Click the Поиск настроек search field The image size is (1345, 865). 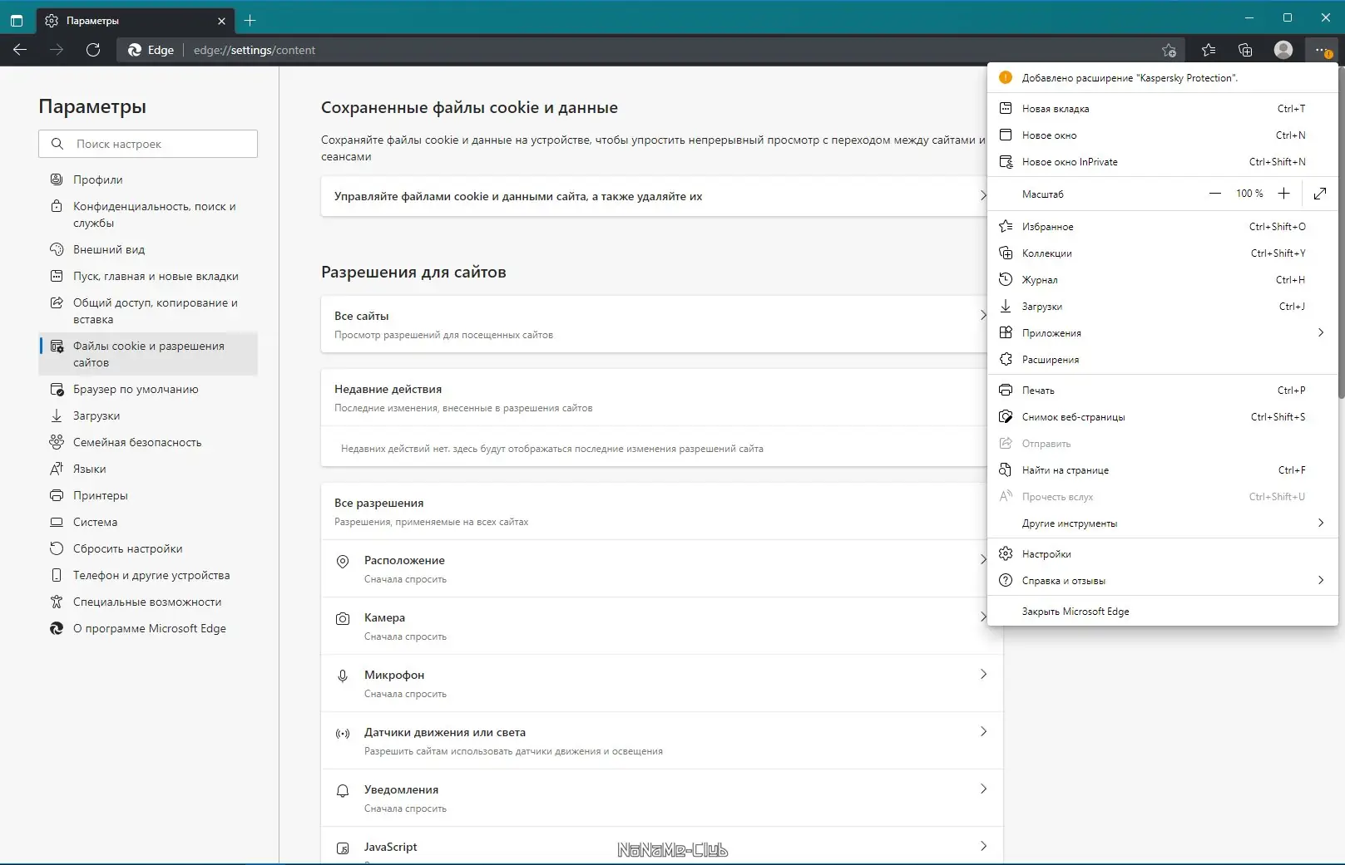[148, 144]
